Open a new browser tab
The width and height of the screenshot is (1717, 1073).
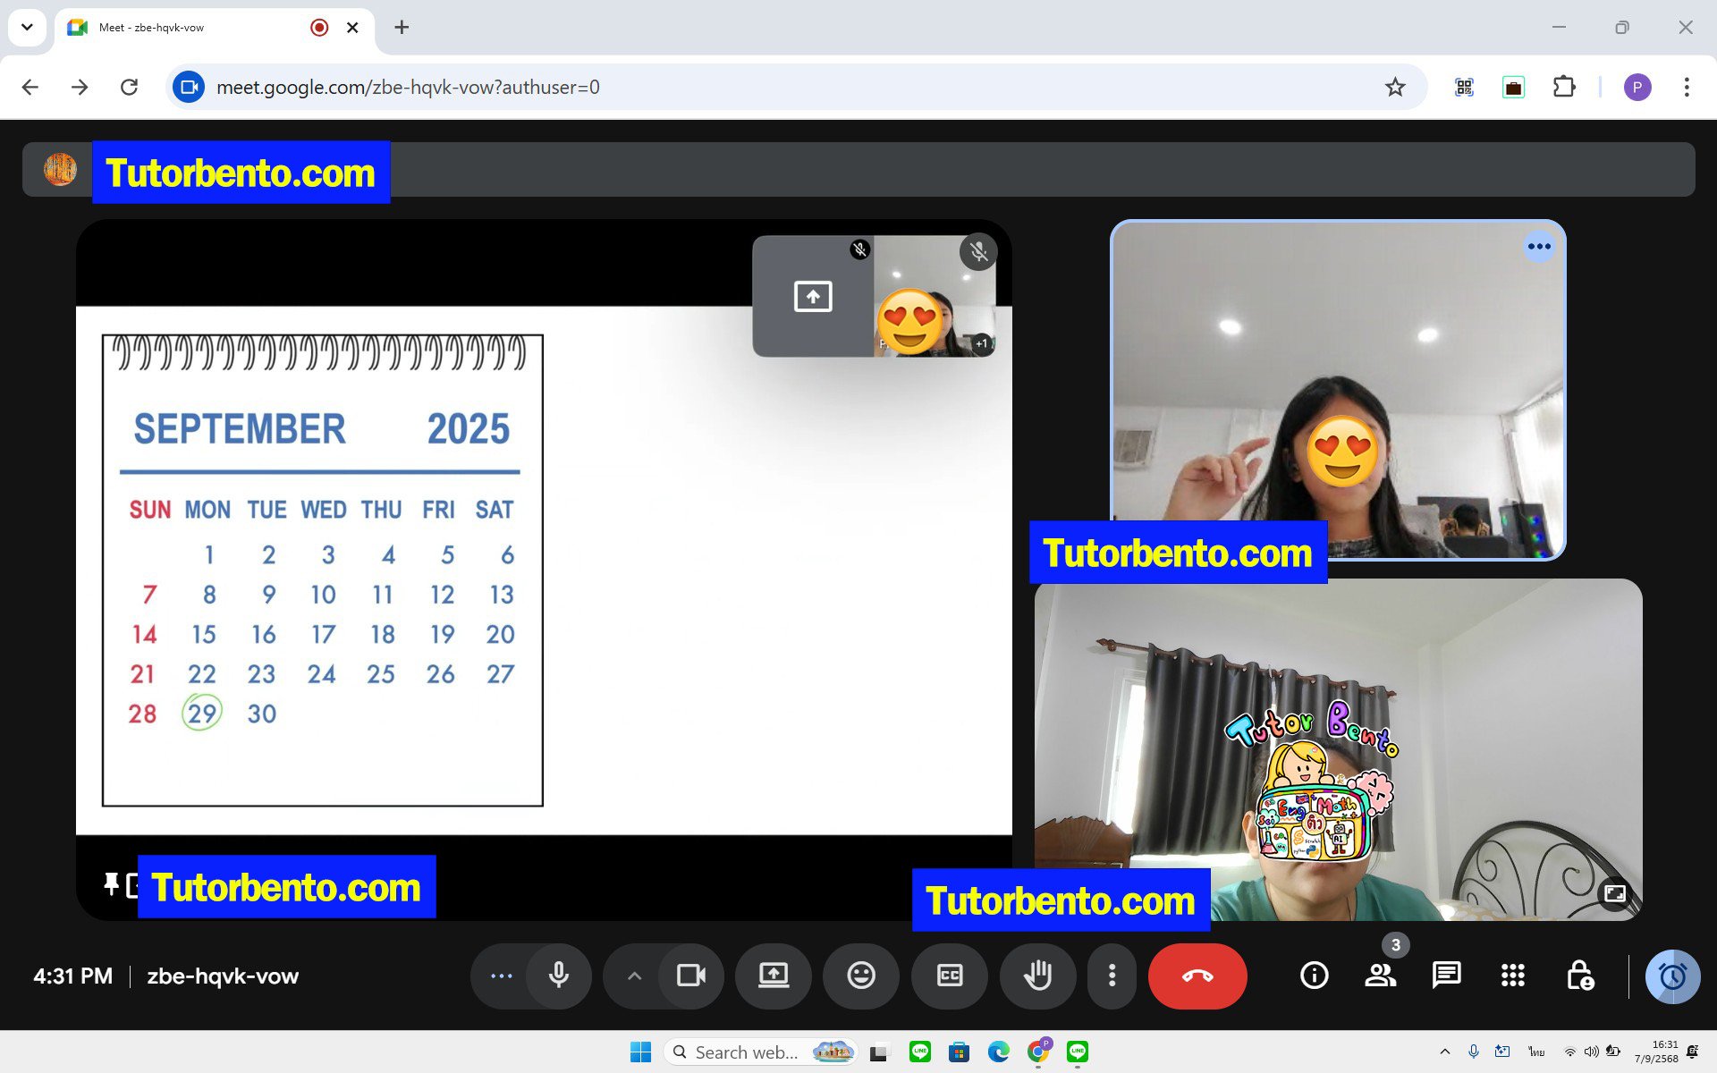[x=402, y=28]
